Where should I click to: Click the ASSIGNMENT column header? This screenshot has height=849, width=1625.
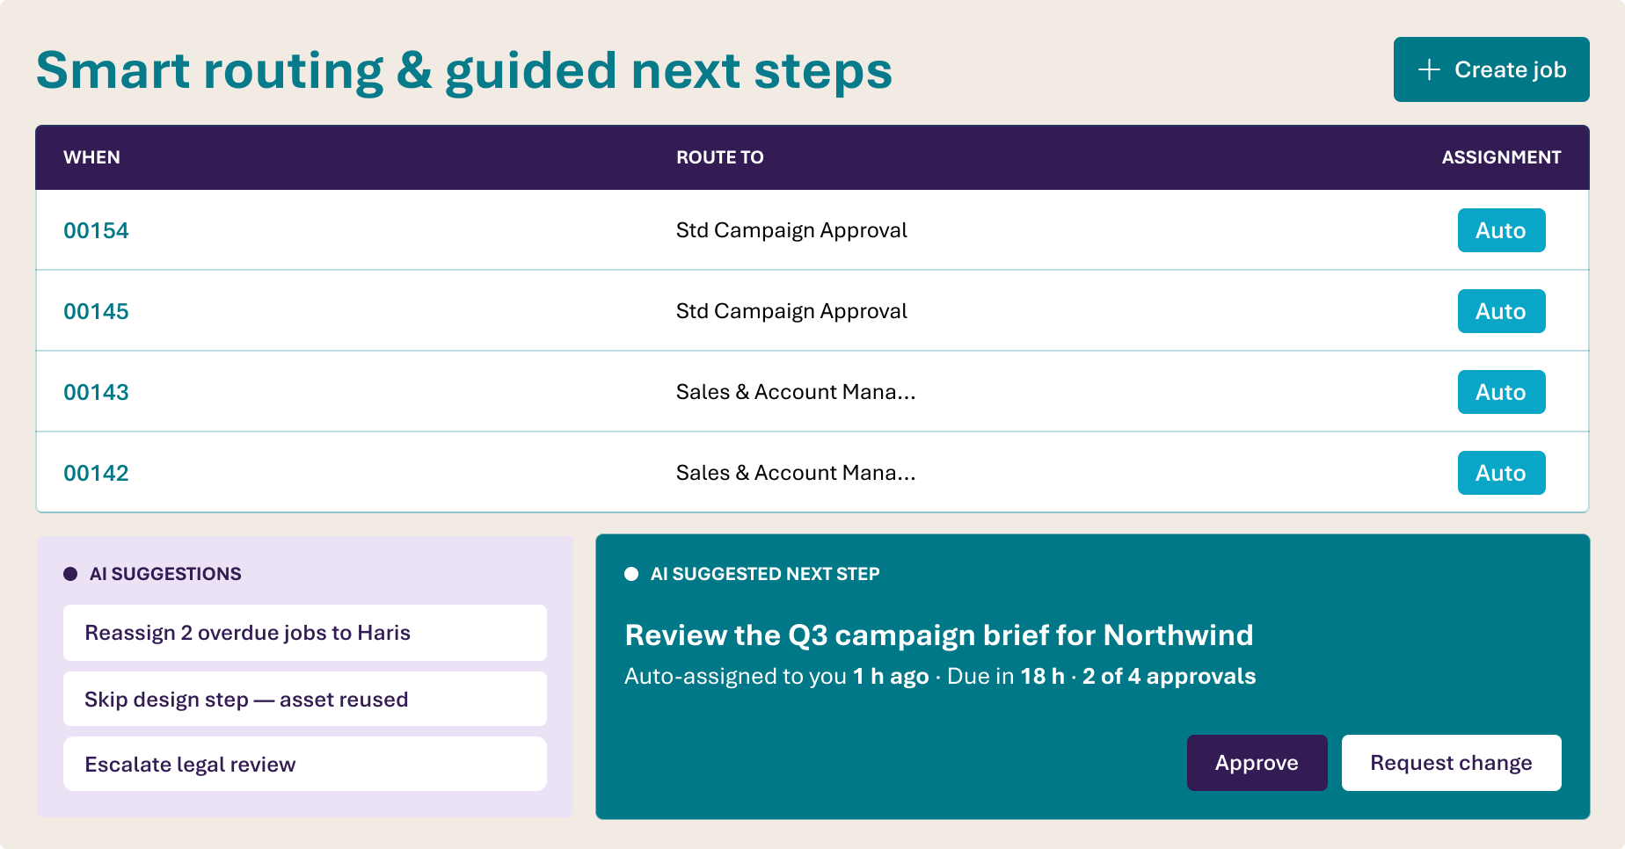point(1501,157)
